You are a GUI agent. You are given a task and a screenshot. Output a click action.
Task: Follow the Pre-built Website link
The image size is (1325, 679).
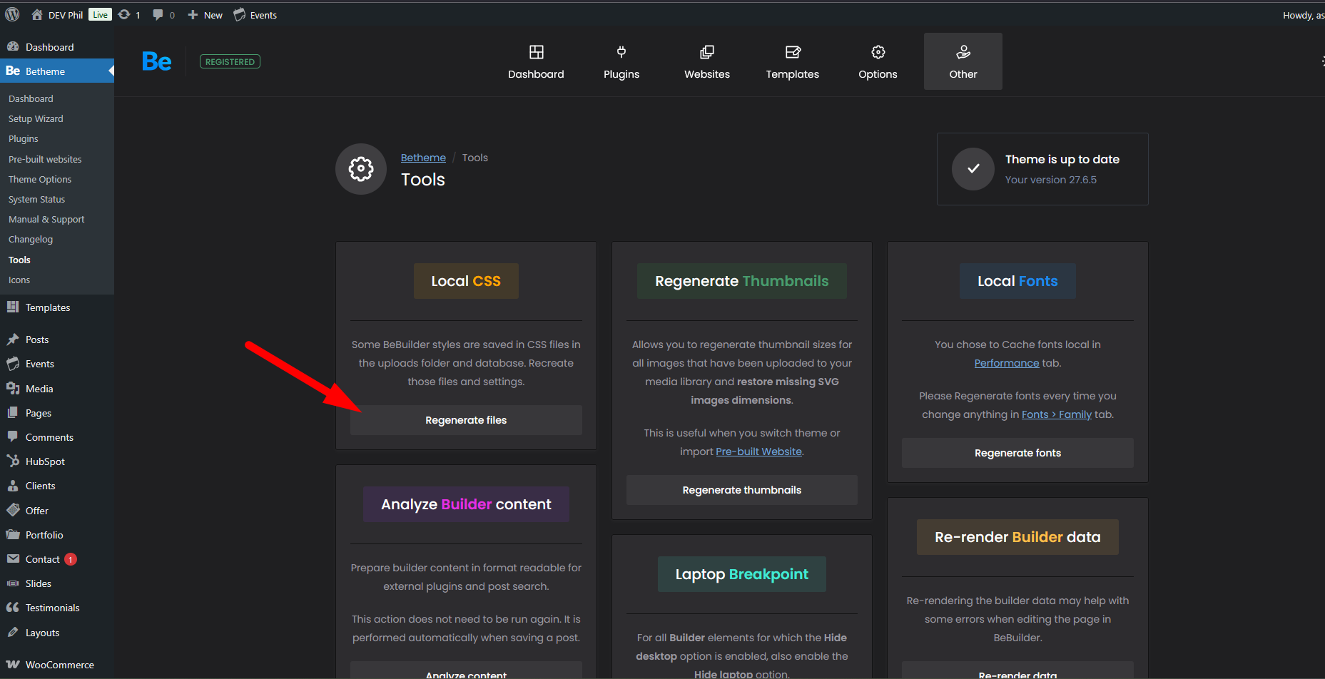tap(758, 451)
